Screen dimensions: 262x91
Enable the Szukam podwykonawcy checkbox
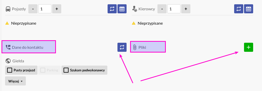[x=66, y=70]
